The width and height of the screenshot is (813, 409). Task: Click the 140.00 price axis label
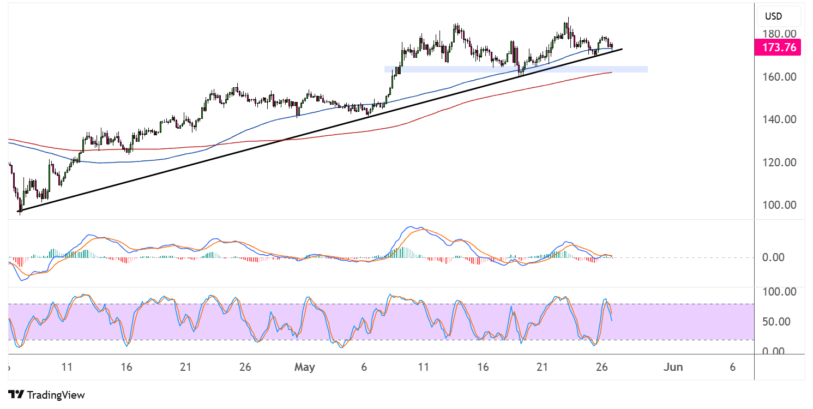click(x=779, y=119)
